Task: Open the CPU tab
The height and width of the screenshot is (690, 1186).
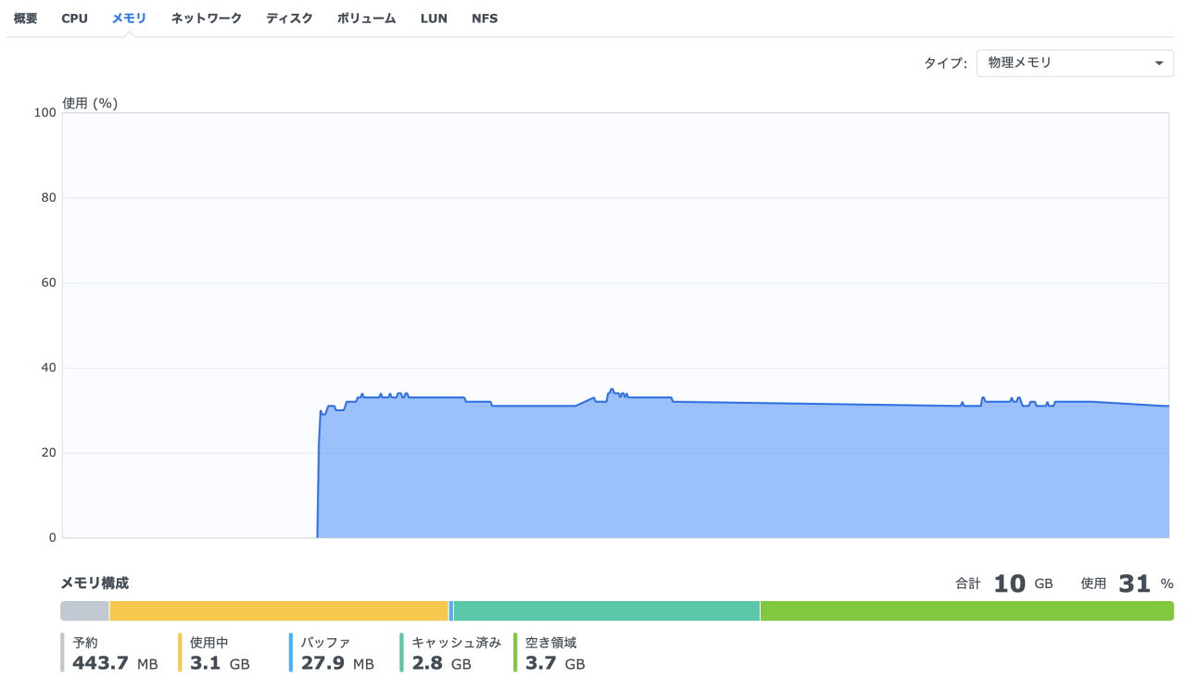Action: pos(74,19)
